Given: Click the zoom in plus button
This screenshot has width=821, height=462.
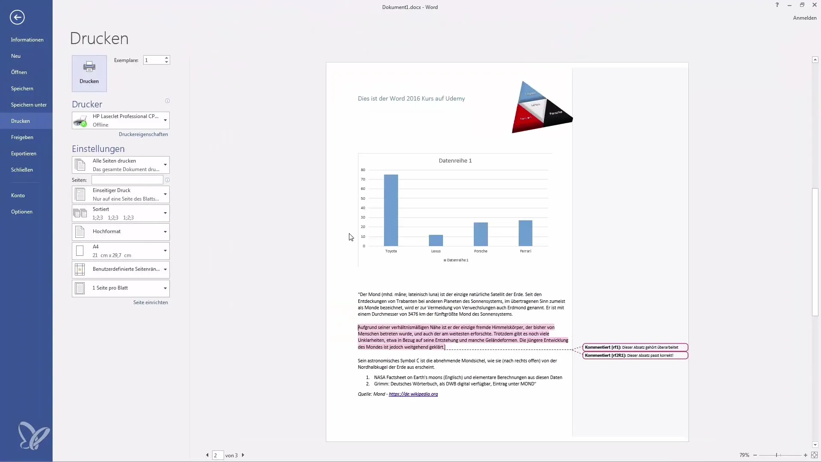Looking at the screenshot, I should 806,455.
